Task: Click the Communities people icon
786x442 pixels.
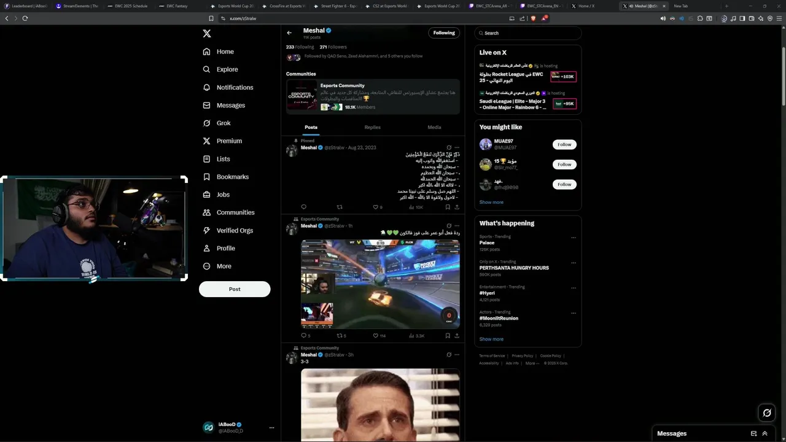Action: (207, 212)
